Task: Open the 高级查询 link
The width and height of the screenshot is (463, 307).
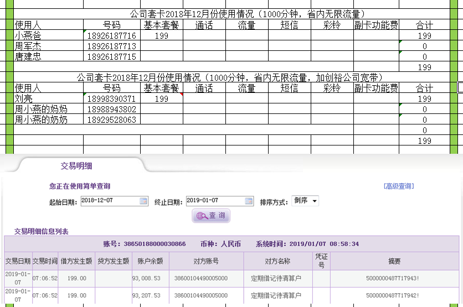Action: coord(398,186)
